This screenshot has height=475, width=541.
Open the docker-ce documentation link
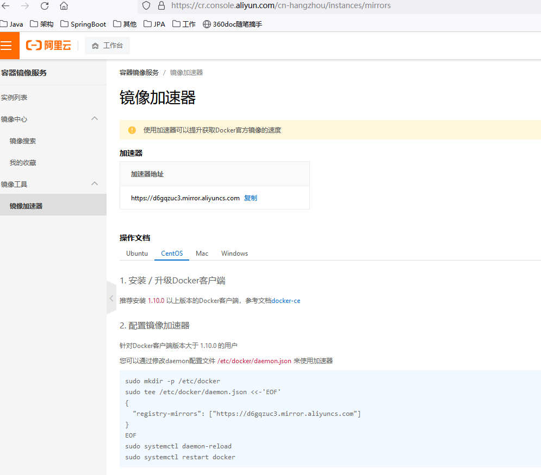tap(286, 301)
